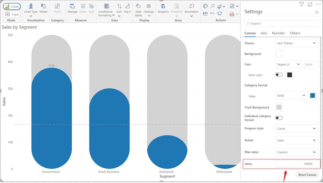Switch mode to Card
This screenshot has height=183, width=323.
(x=12, y=14)
